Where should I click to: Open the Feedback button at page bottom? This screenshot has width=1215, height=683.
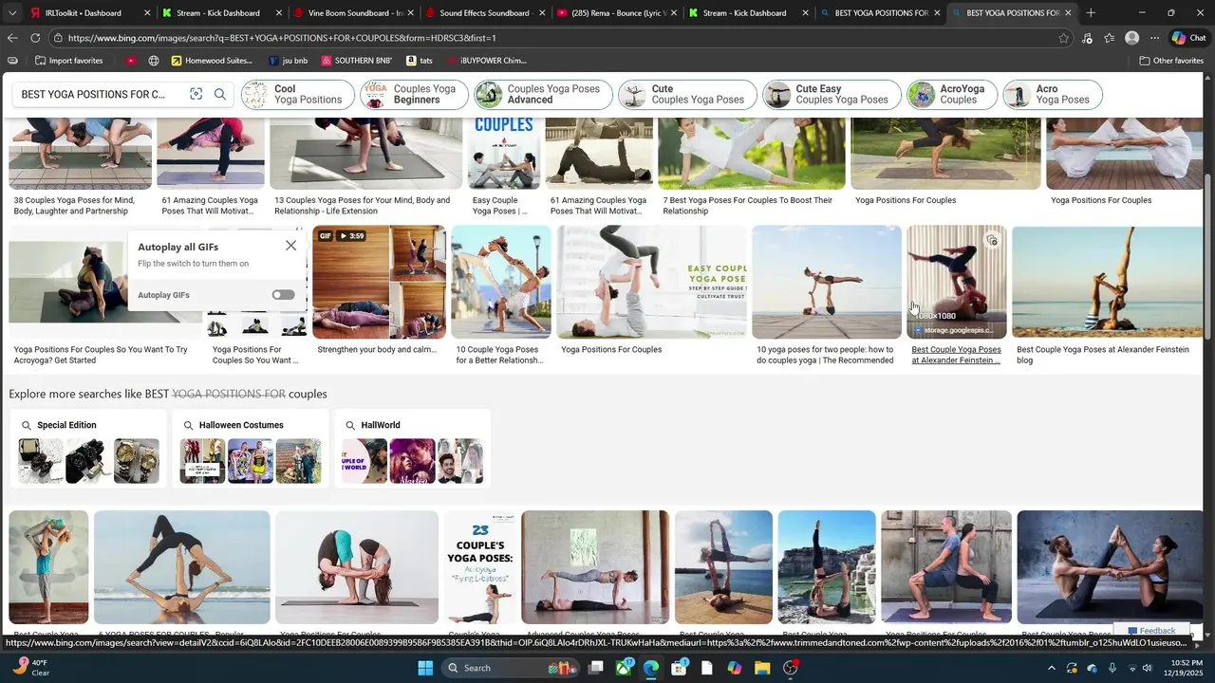[1152, 631]
